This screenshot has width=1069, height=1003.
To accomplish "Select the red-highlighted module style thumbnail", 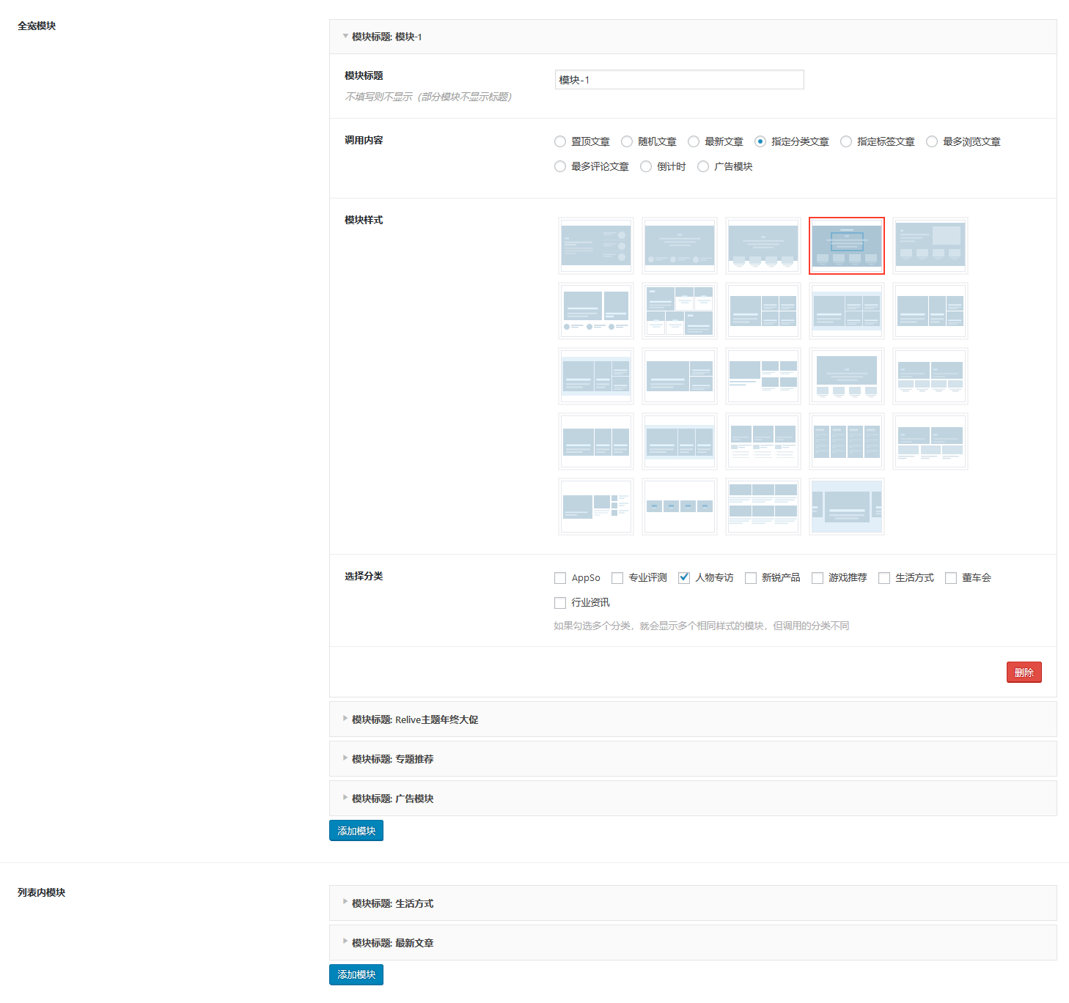I will point(846,246).
